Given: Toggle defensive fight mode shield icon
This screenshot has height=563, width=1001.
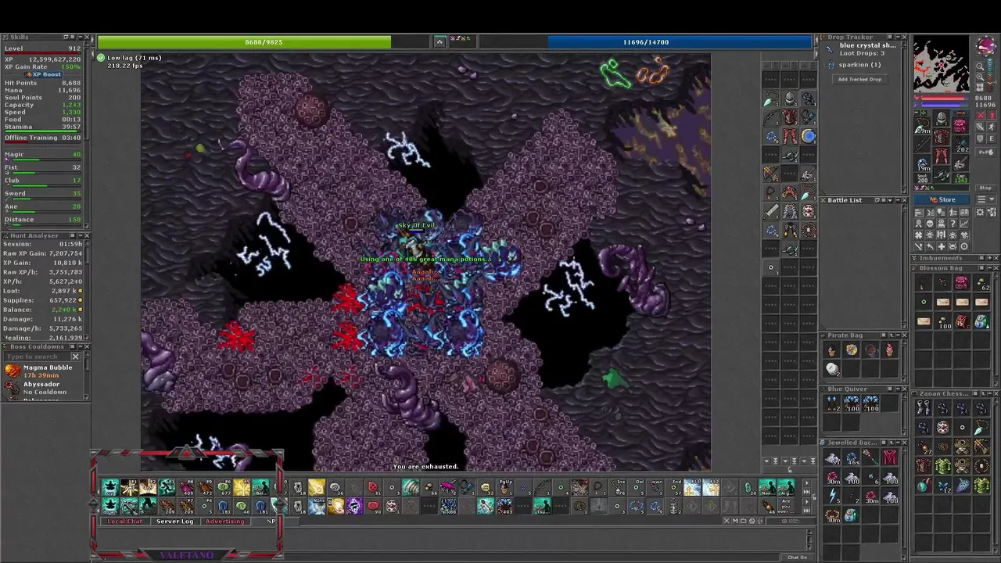Looking at the screenshot, I should pos(980,138).
